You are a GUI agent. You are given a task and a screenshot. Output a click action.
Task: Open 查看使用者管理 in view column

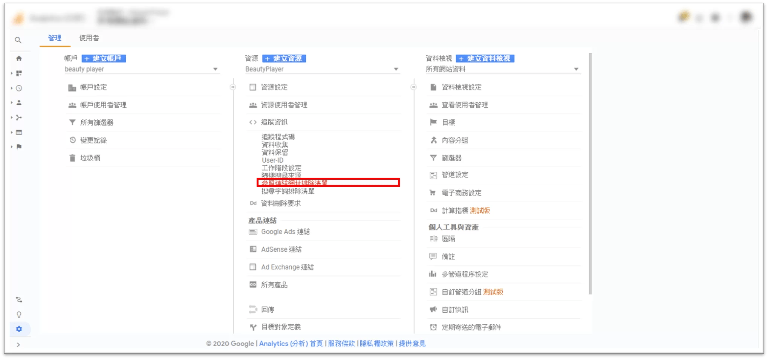[x=465, y=105]
